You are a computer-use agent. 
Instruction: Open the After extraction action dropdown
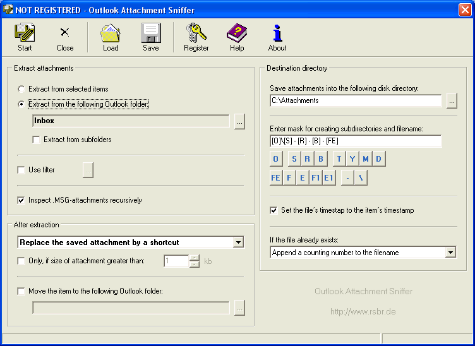click(x=238, y=242)
